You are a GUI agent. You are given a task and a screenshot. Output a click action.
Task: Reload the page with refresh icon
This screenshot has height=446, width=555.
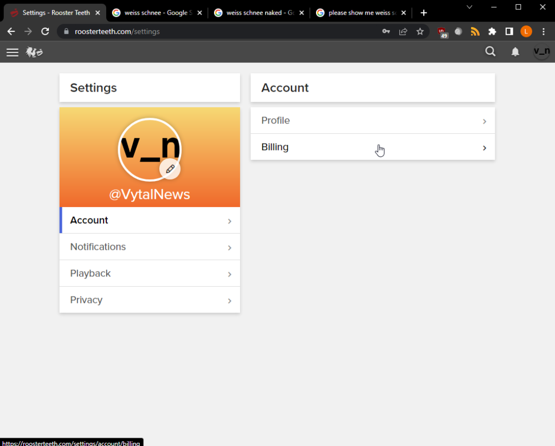click(45, 31)
